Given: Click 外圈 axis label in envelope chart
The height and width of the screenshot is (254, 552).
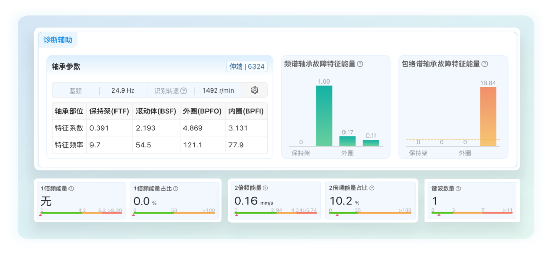Looking at the screenshot, I should click(x=465, y=153).
